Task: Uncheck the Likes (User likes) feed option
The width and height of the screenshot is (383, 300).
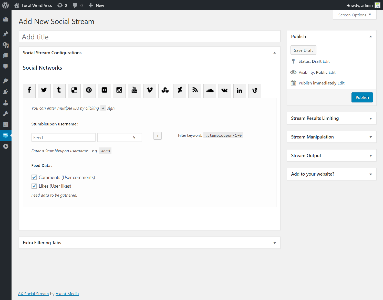Action: pyautogui.click(x=34, y=186)
